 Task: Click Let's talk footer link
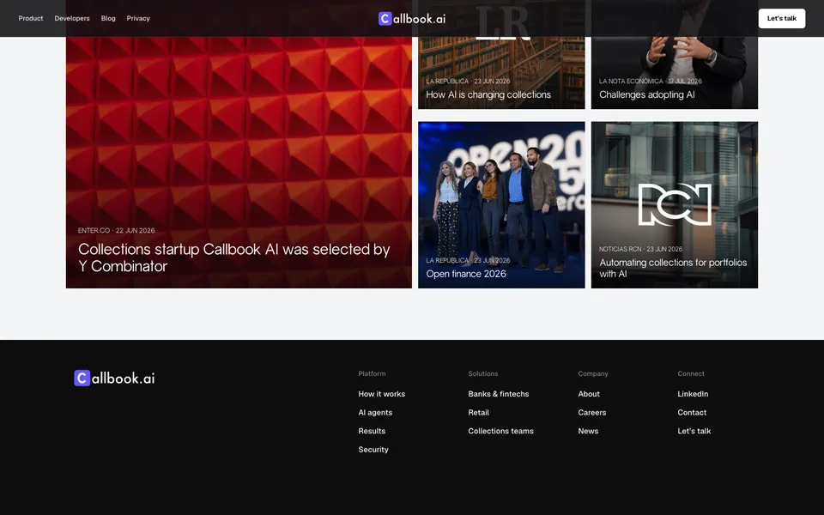click(694, 431)
